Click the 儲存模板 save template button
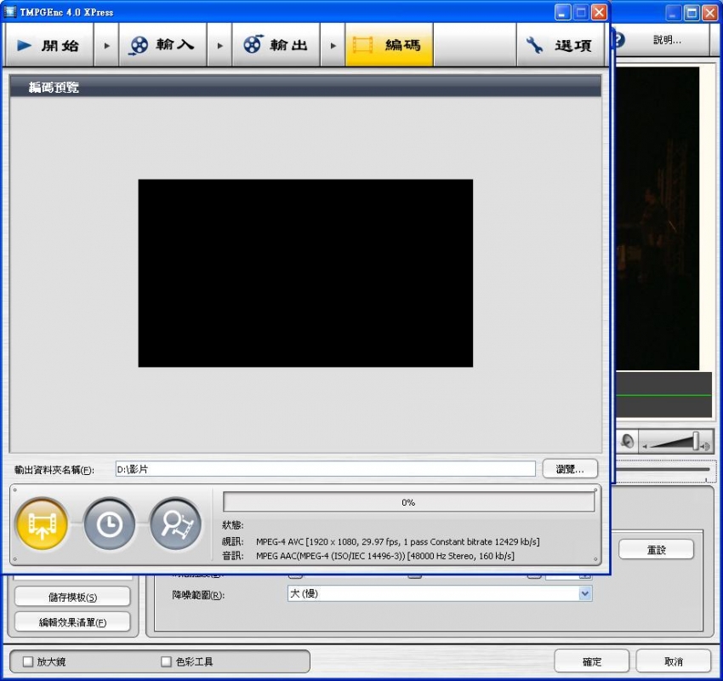 [x=72, y=597]
